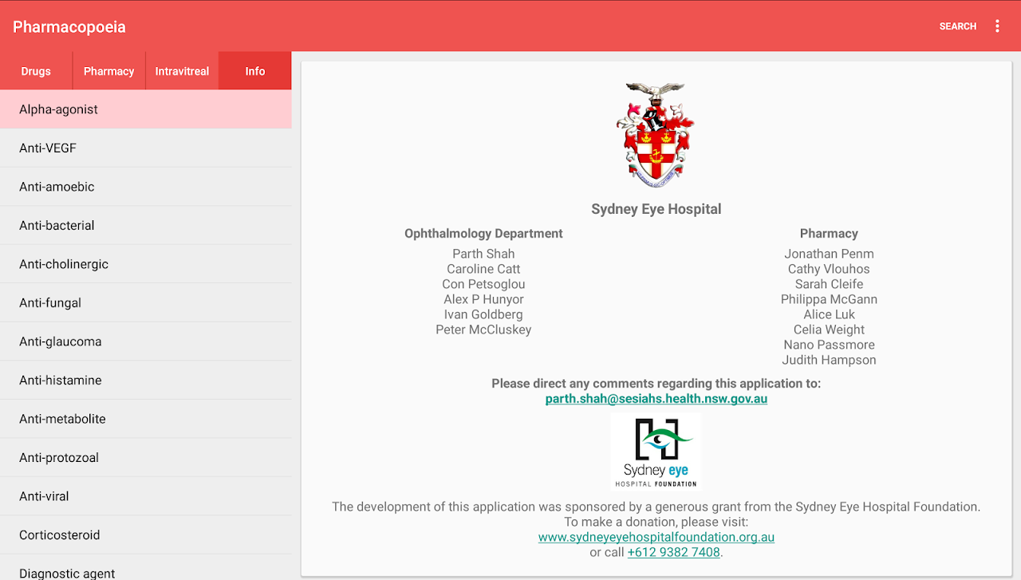Click the name Philippa McGann
This screenshot has width=1021, height=580.
(829, 299)
